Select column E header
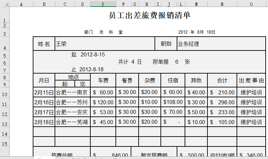This screenshot has height=159, width=268. pos(103,4)
